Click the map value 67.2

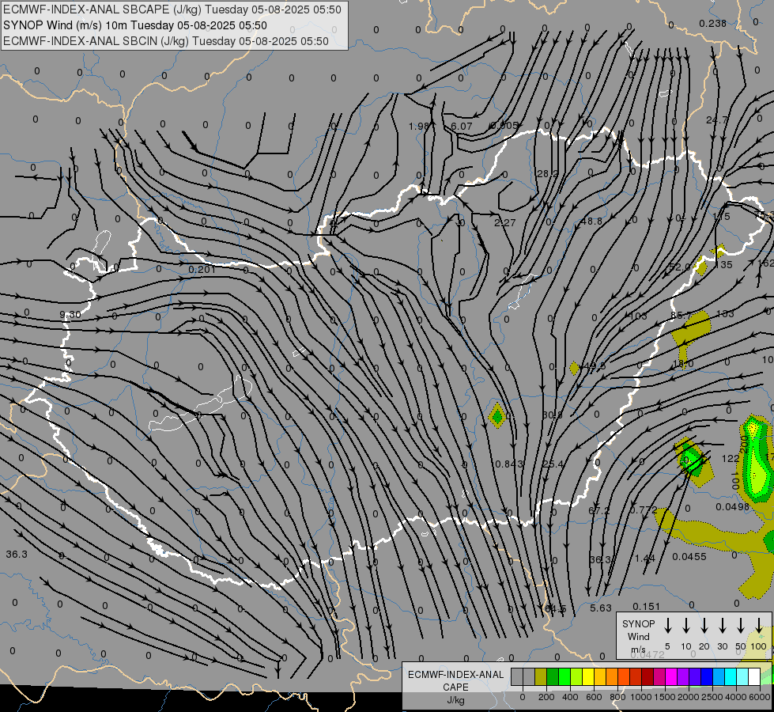coord(598,510)
